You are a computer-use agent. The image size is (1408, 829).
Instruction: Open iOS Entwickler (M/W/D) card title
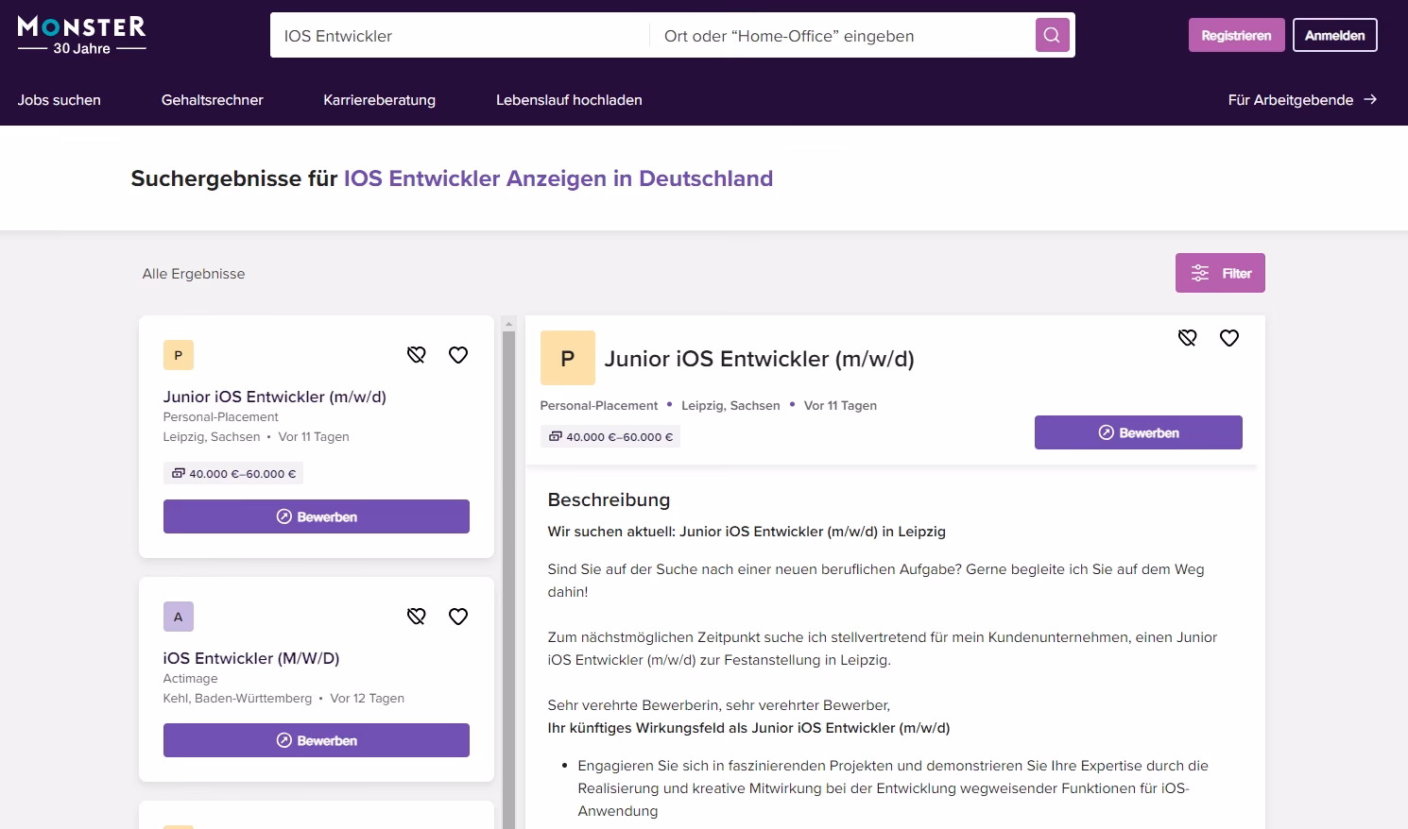click(x=251, y=658)
